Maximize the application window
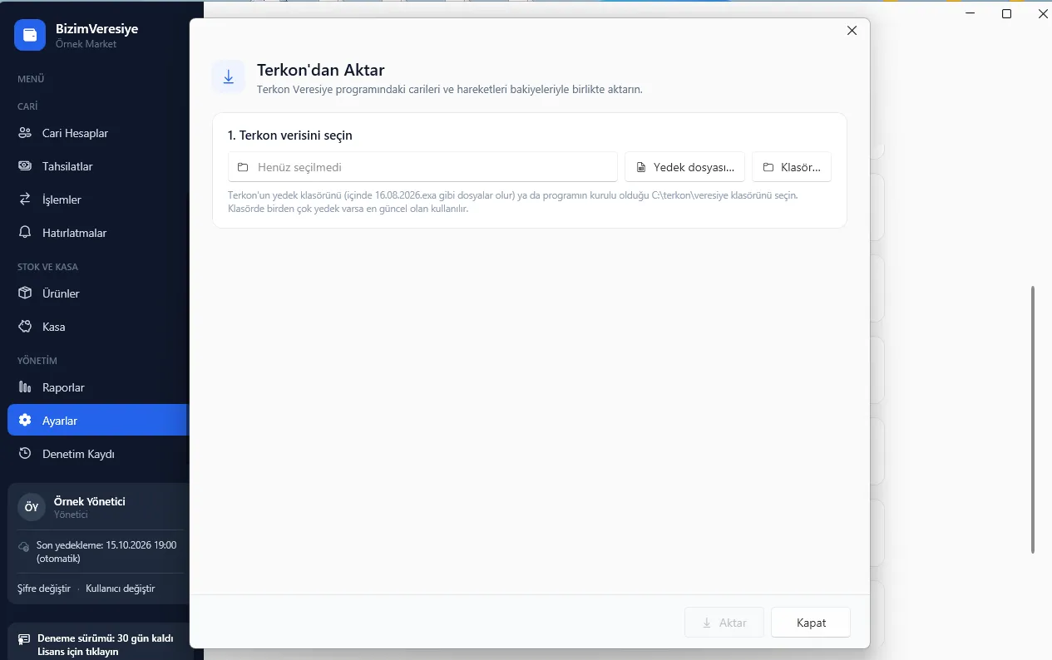 [x=1006, y=13]
